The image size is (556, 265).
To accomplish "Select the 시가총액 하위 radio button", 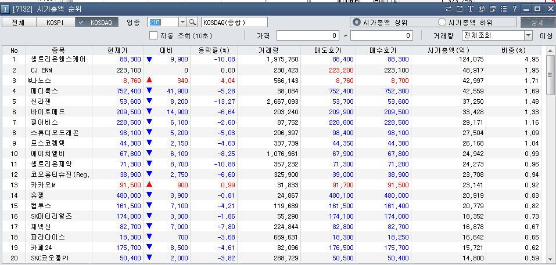I will coord(442,22).
